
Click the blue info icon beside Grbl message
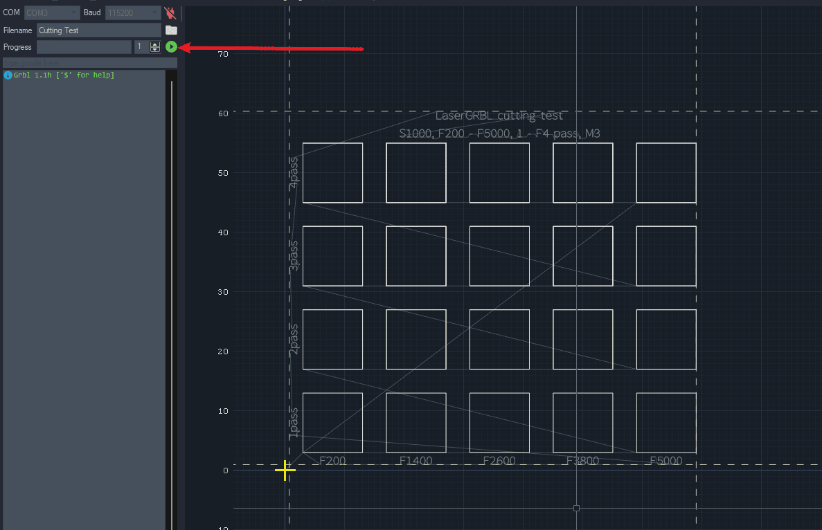click(x=8, y=75)
